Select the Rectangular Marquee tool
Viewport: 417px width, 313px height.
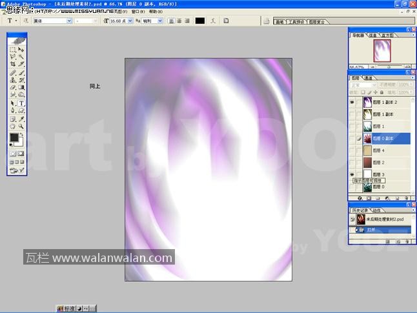[x=13, y=50]
